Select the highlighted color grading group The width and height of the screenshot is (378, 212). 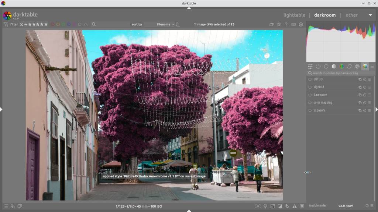pyautogui.click(x=365, y=66)
